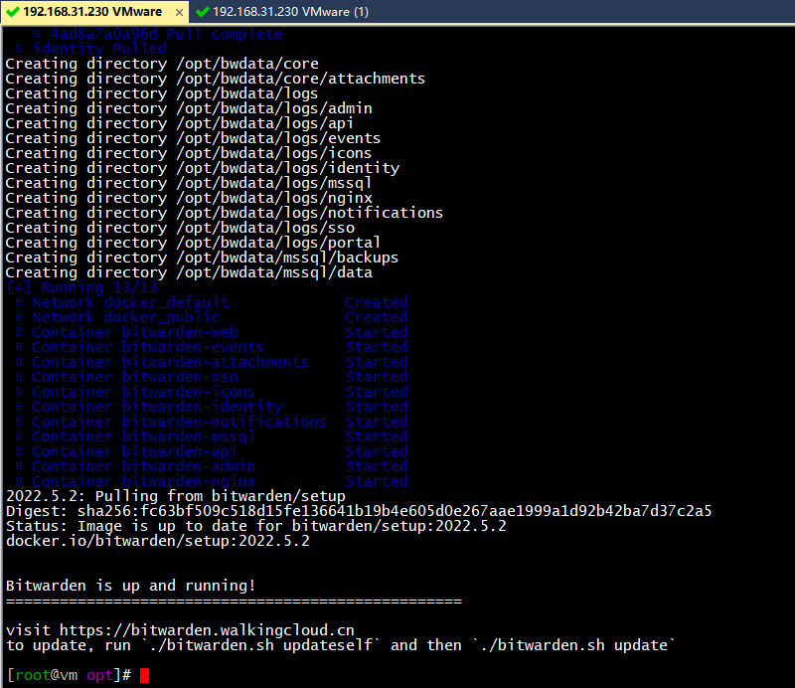Click 'Creating directory /opt/bwdata/logs' line
The height and width of the screenshot is (688, 795).
pos(162,93)
